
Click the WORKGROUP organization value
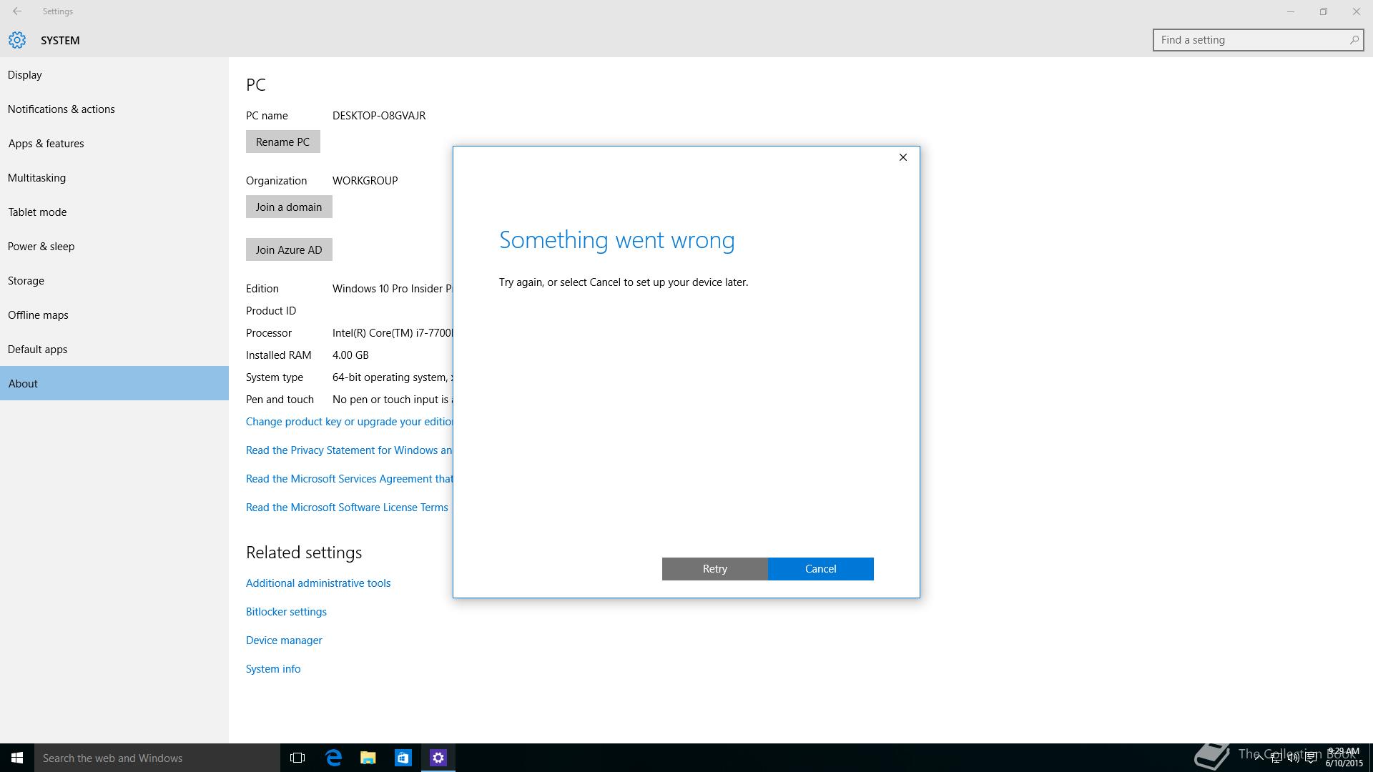tap(365, 181)
